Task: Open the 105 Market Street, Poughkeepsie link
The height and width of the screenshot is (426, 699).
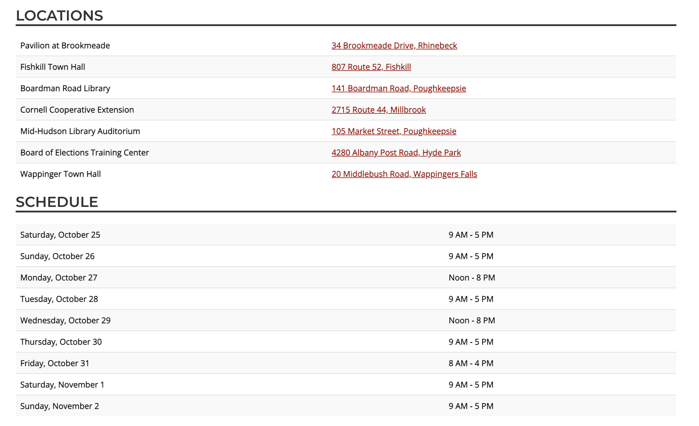Action: [x=394, y=131]
